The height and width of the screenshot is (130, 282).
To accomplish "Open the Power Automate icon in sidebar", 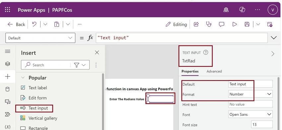I will [x=8, y=114].
